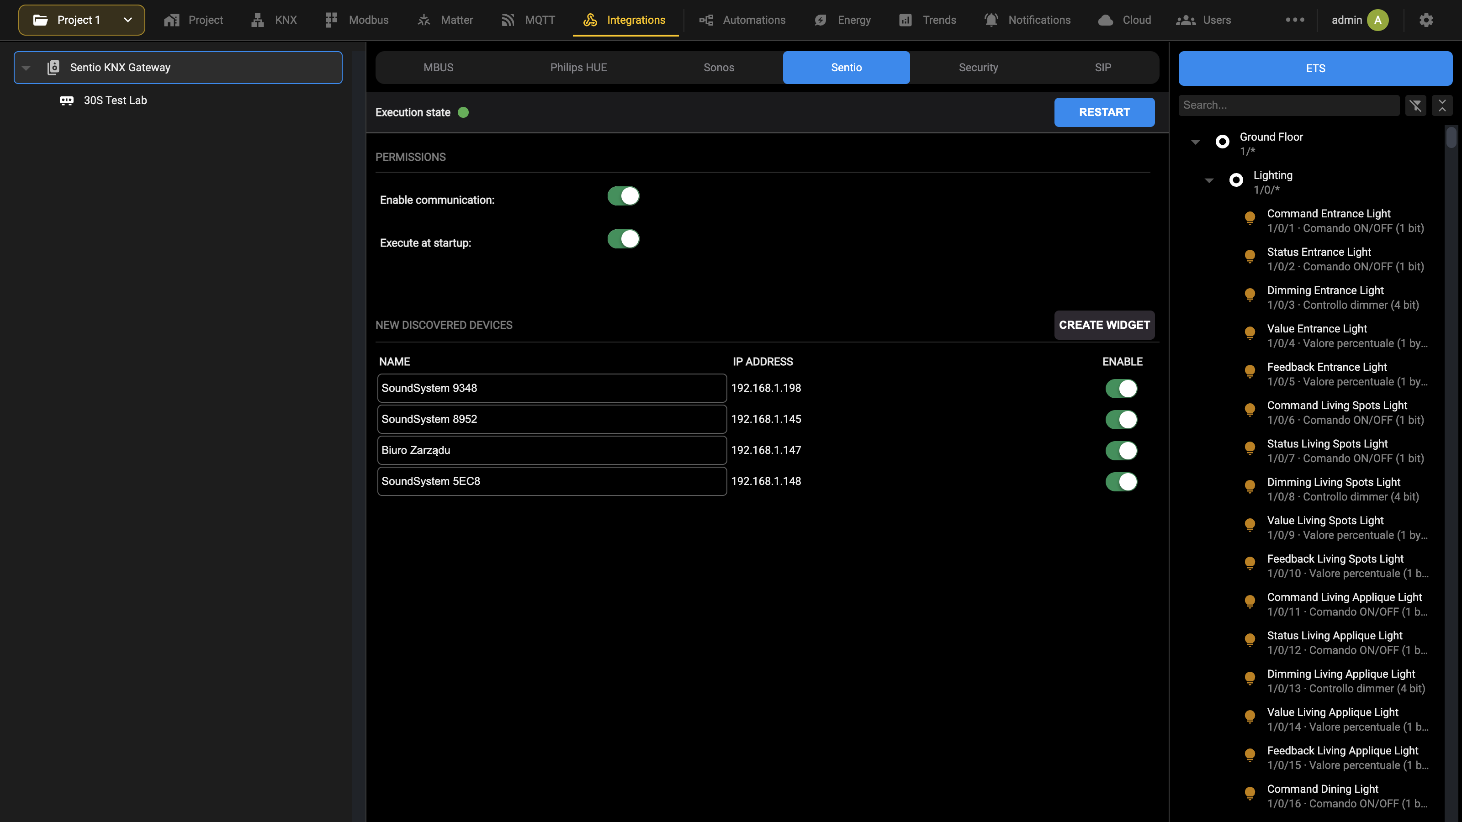The width and height of the screenshot is (1462, 822).
Task: Click admin avatar icon
Action: (1378, 21)
